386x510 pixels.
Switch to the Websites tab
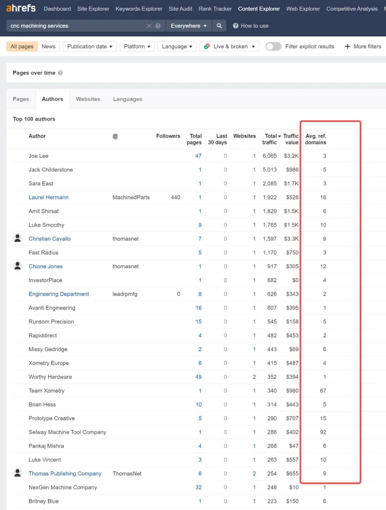(88, 99)
